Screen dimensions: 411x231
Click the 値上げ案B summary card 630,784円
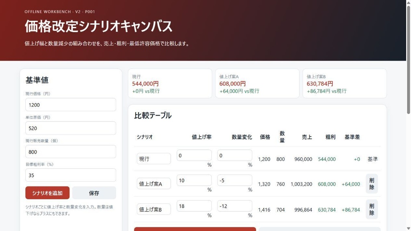click(x=344, y=83)
